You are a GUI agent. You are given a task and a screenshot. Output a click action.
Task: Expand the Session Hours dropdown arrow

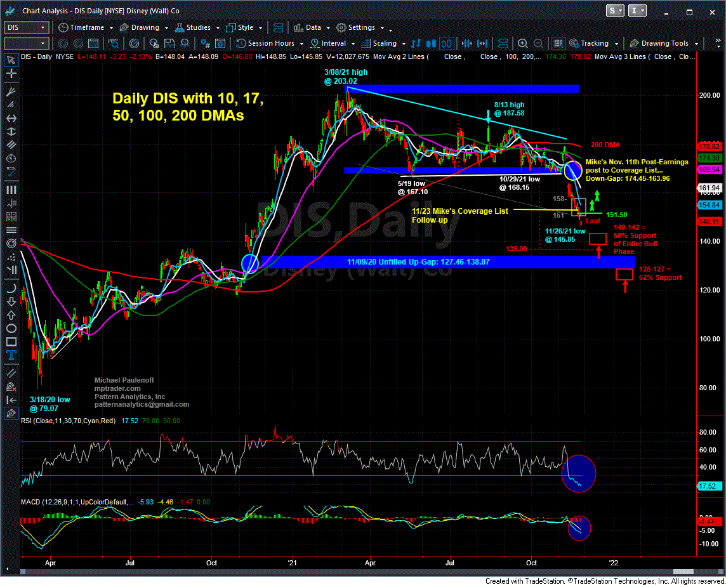[x=302, y=44]
